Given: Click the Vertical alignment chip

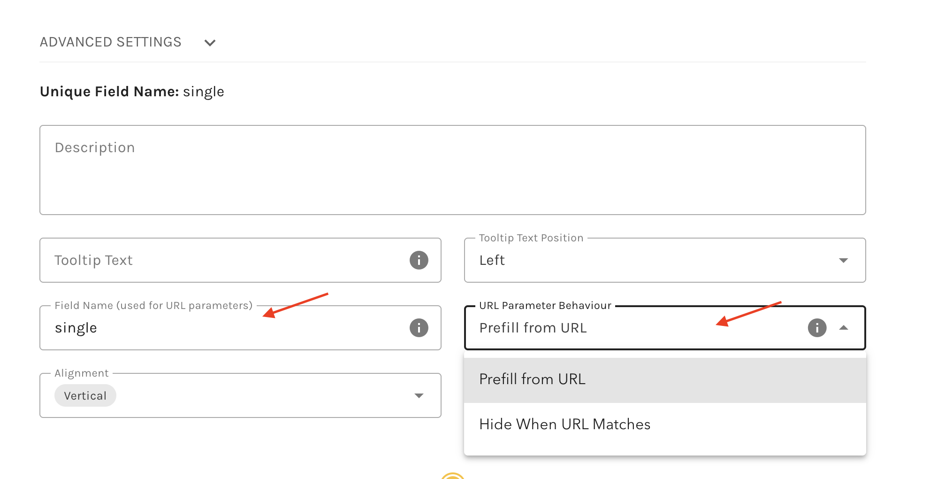Looking at the screenshot, I should (85, 395).
